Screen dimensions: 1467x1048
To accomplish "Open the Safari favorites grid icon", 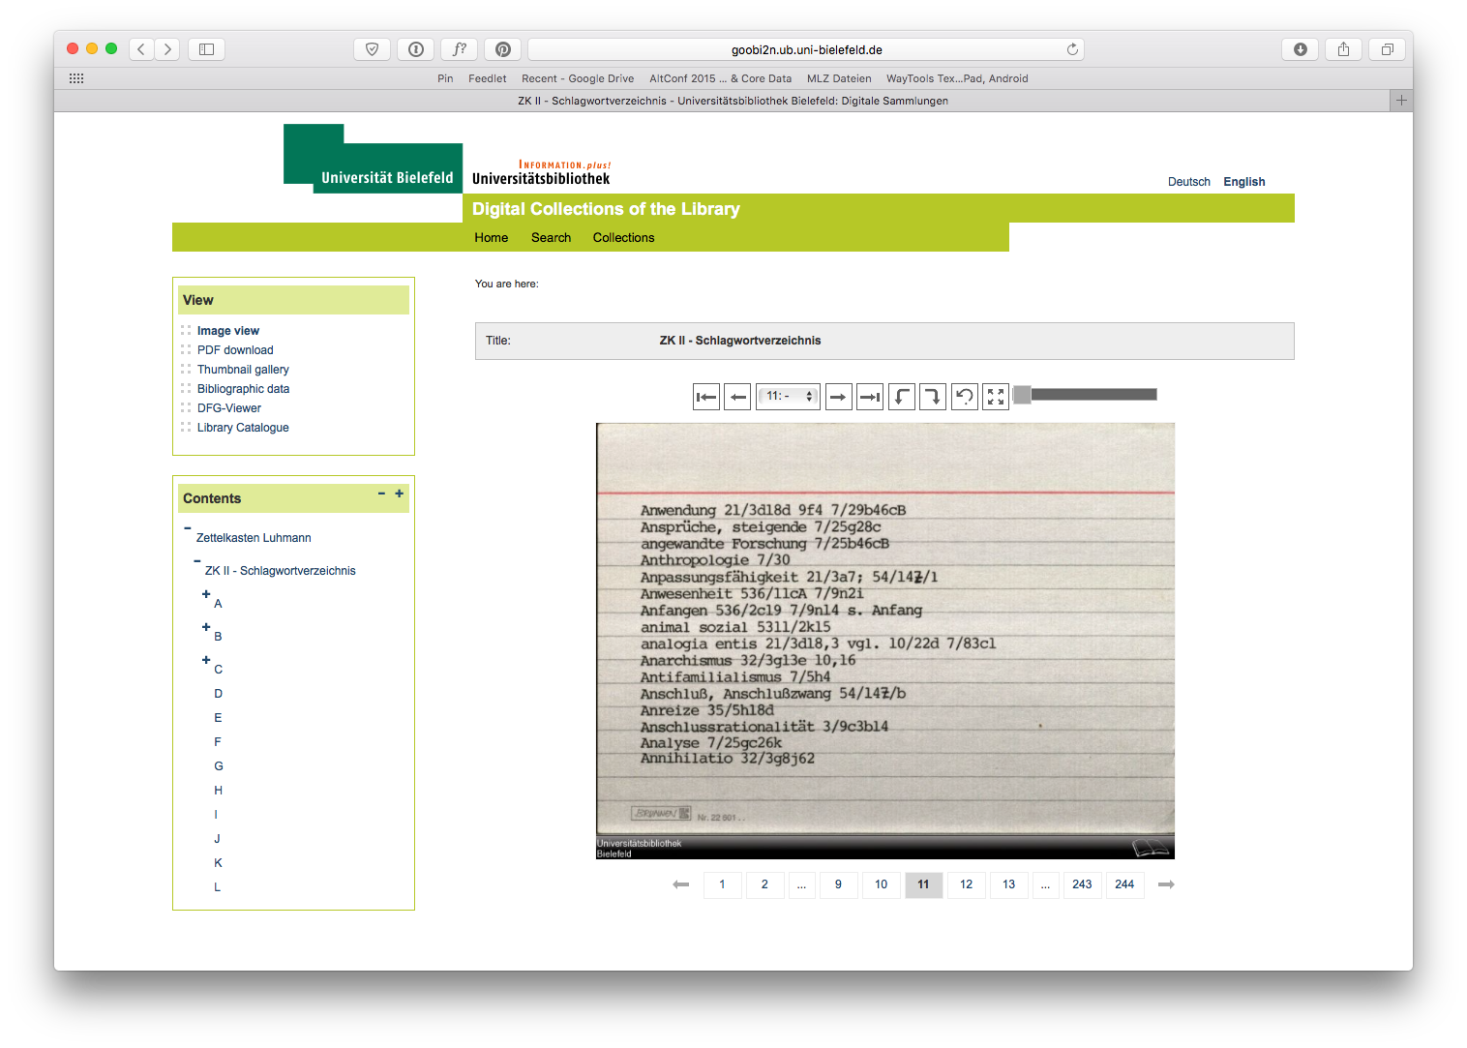I will [76, 78].
